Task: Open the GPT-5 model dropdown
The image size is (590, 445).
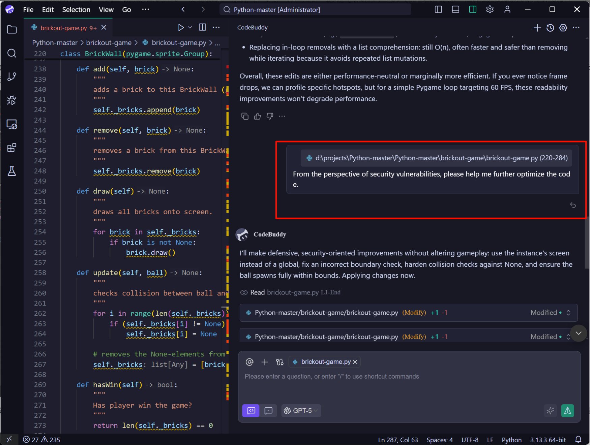Action: 301,411
